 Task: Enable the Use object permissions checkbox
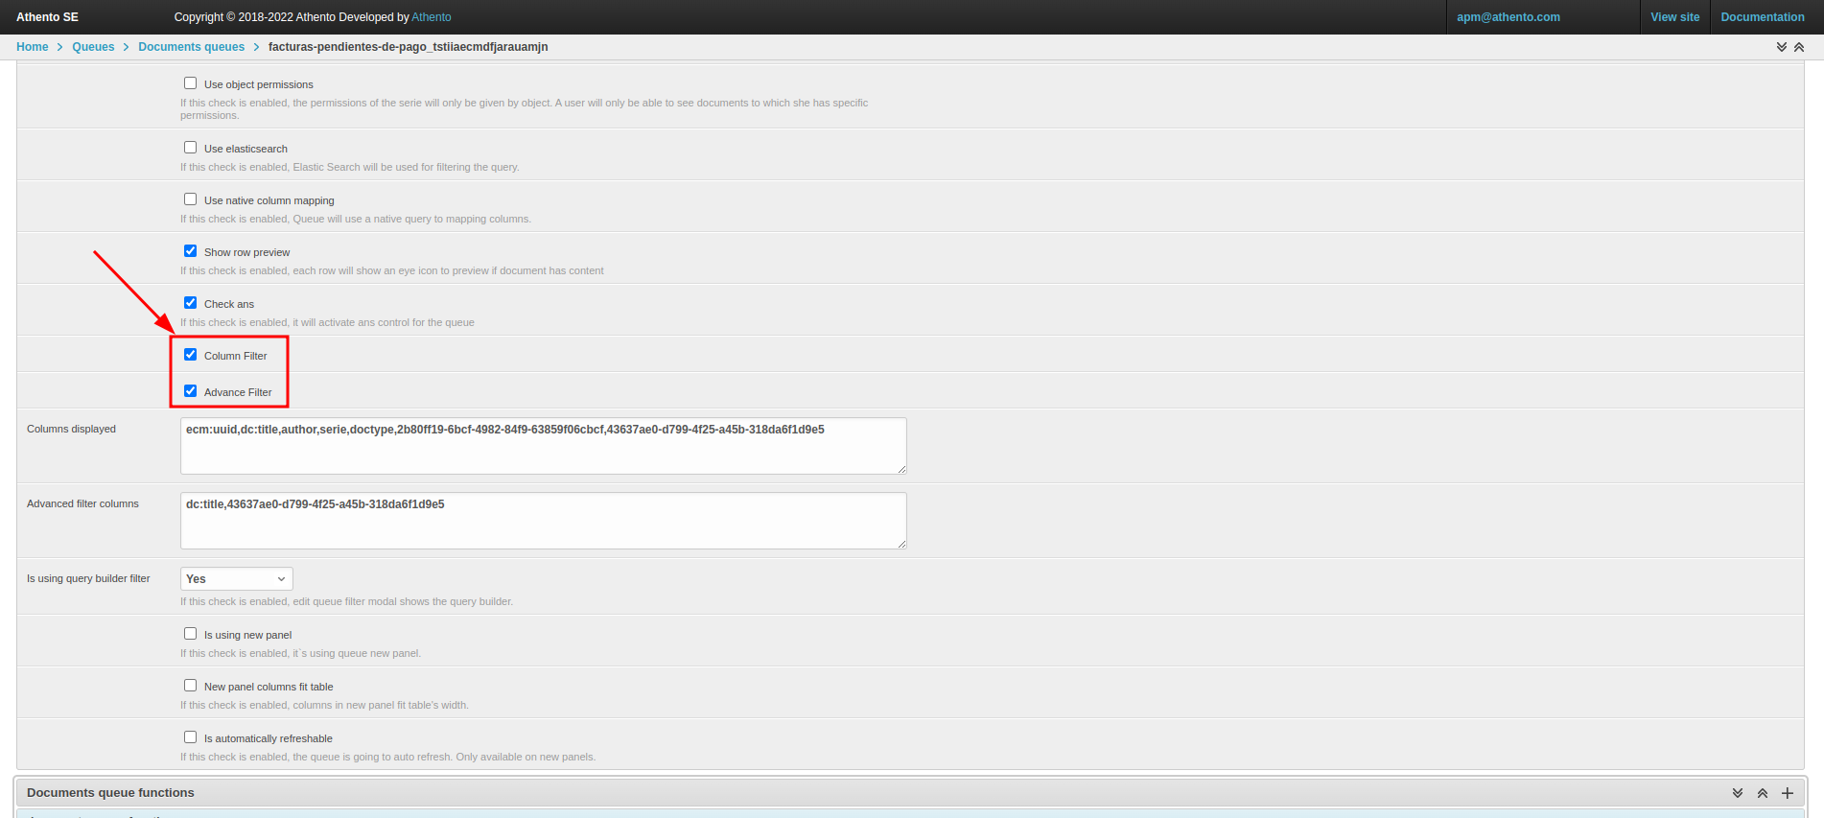190,83
